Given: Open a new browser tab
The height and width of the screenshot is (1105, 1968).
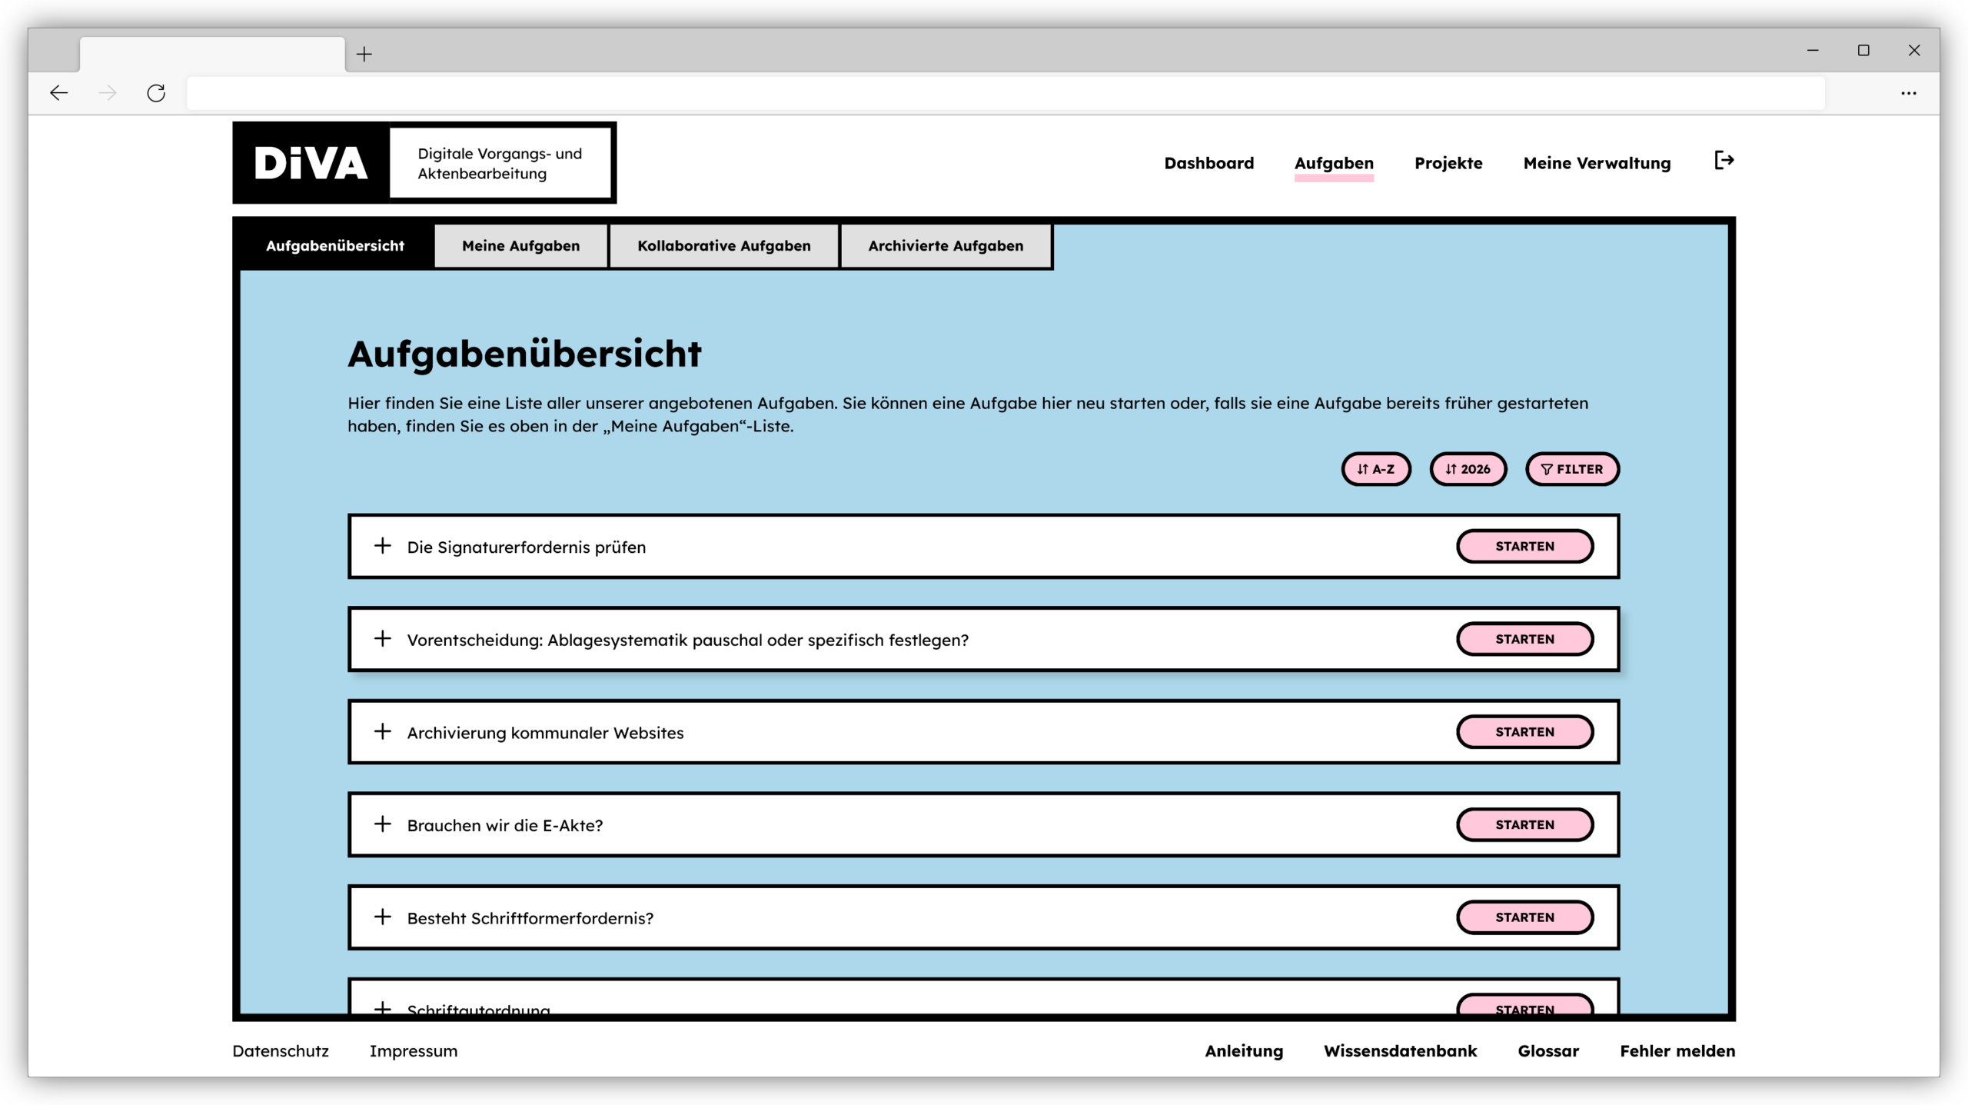Looking at the screenshot, I should click(x=364, y=54).
